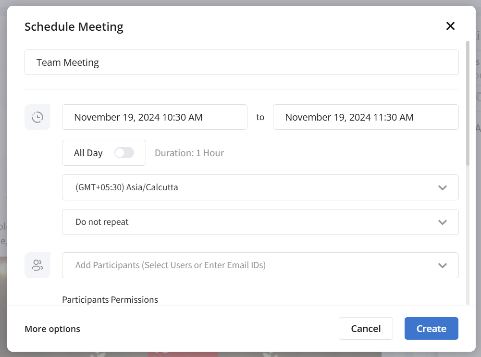This screenshot has height=357, width=481.
Task: Open the start date November 19 10:30 AM
Action: 154,117
